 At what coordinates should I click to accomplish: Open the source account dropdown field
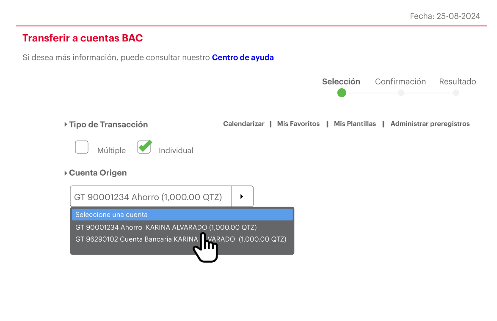(x=151, y=196)
